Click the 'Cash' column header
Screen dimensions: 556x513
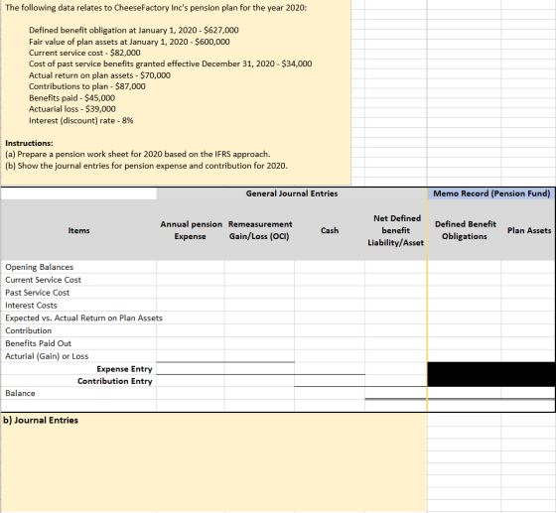pos(330,230)
